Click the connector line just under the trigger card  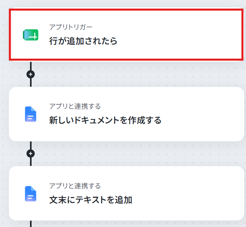[x=31, y=66]
